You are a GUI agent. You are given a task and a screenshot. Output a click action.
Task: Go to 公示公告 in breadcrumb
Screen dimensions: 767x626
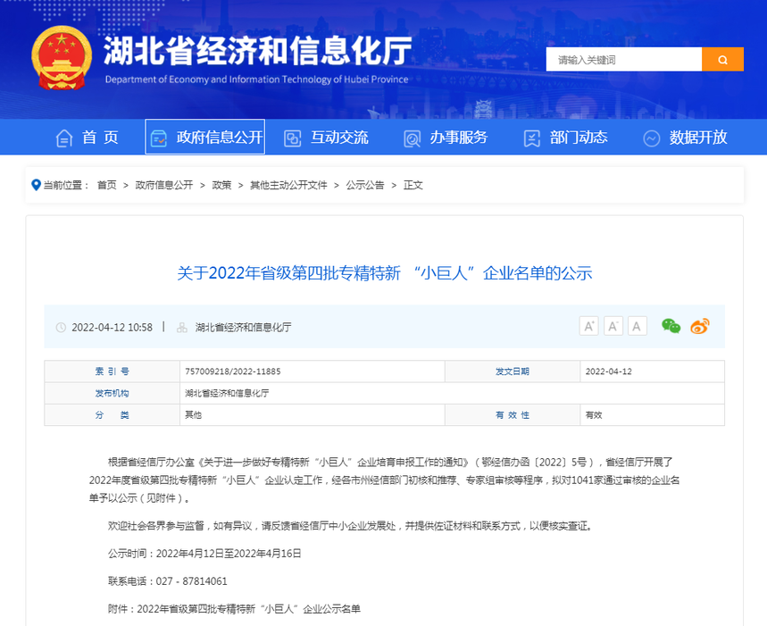point(365,185)
